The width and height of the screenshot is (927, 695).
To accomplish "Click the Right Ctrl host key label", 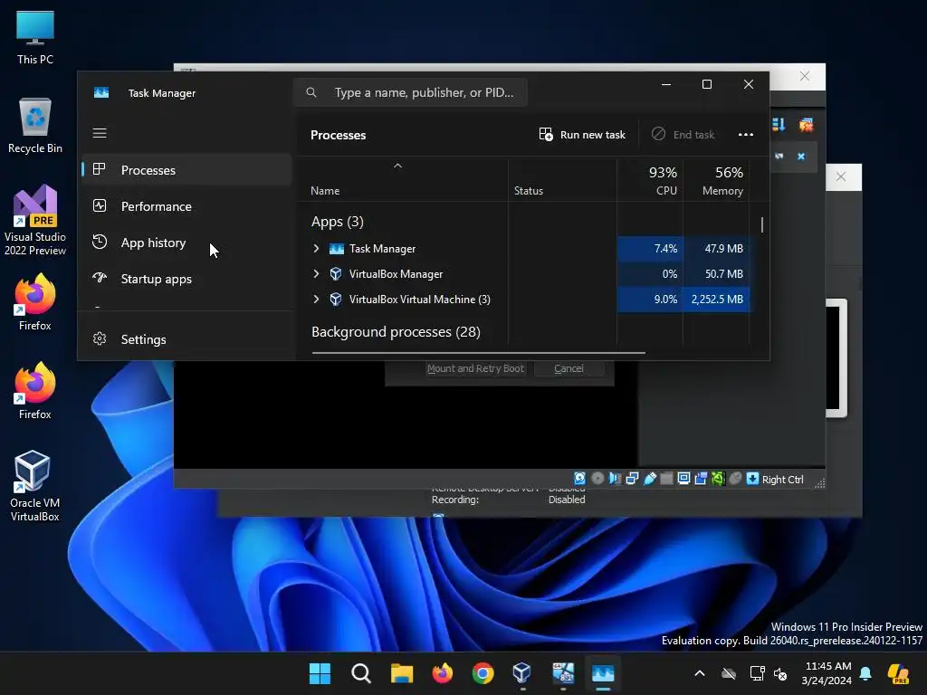I will [x=782, y=480].
